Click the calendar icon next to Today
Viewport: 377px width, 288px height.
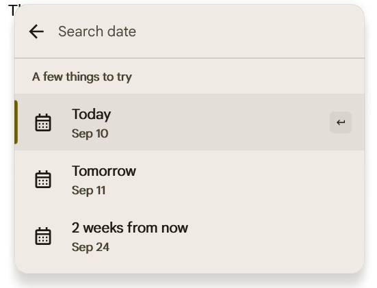pos(43,122)
